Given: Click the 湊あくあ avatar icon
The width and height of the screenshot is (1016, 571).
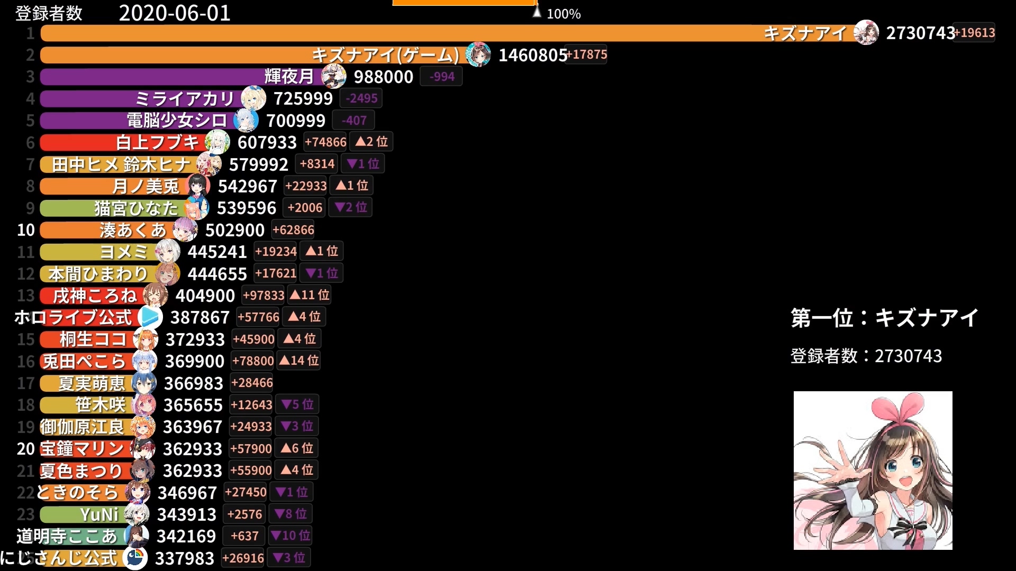Looking at the screenshot, I should point(185,230).
